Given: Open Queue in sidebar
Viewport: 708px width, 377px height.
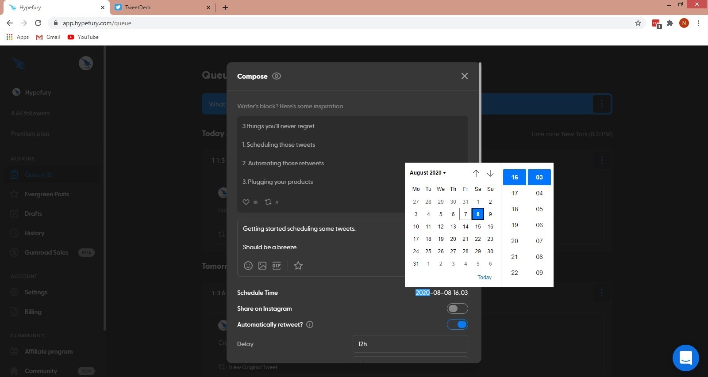Looking at the screenshot, I should click(52, 175).
